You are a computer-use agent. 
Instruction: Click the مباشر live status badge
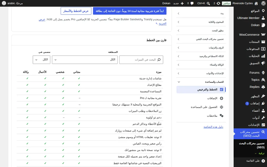226,3
